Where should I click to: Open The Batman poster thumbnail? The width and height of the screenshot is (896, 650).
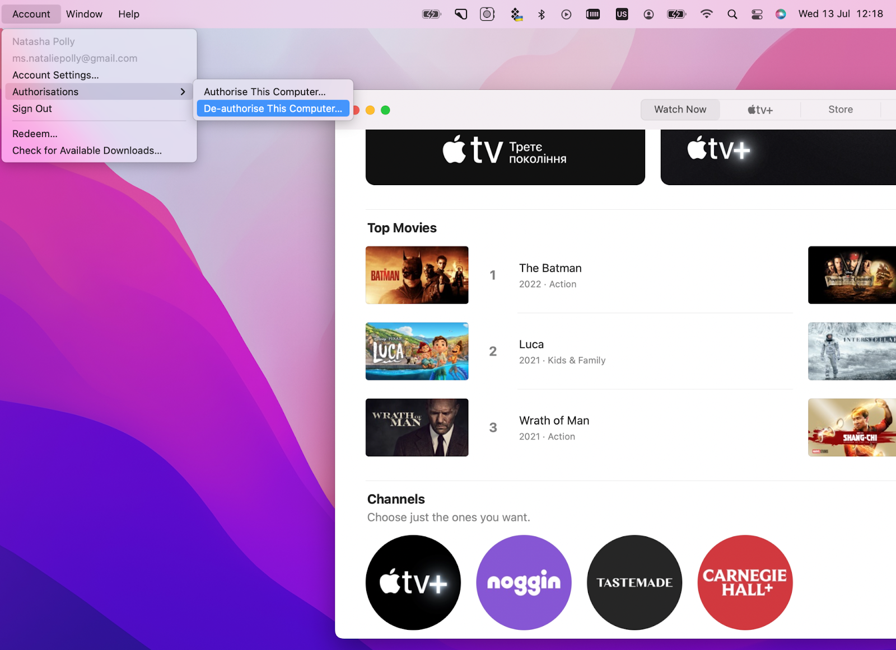tap(417, 275)
